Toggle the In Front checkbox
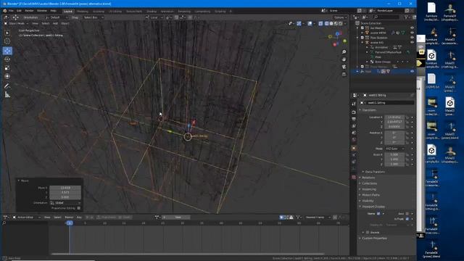 407,219
